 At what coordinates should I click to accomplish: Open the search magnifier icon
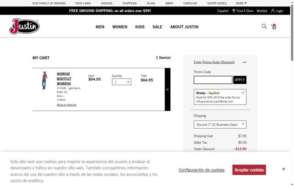pyautogui.click(x=264, y=27)
